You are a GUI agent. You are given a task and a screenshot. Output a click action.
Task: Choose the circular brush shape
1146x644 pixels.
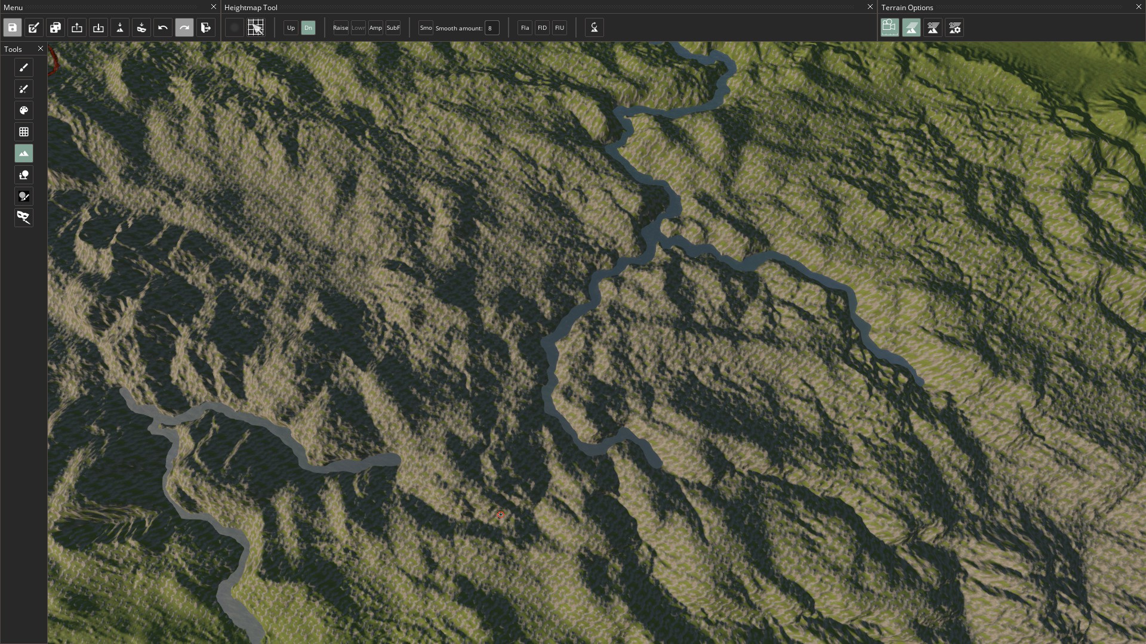click(234, 27)
